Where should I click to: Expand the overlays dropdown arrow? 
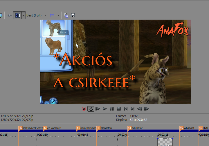(58, 15)
